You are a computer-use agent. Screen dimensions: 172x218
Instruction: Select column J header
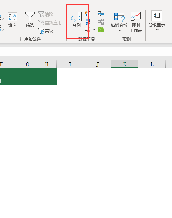(97, 64)
